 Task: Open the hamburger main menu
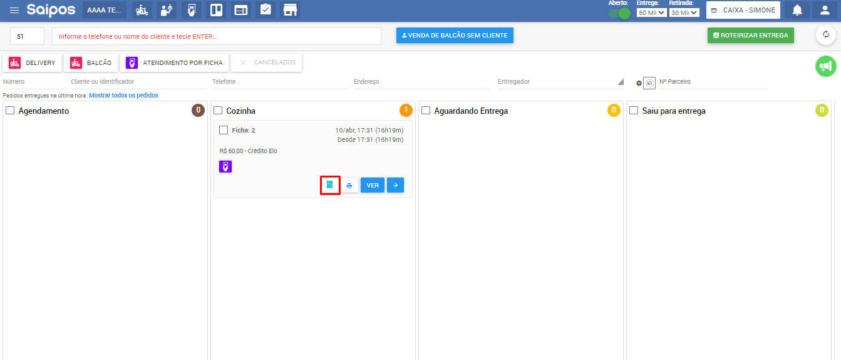pyautogui.click(x=14, y=11)
